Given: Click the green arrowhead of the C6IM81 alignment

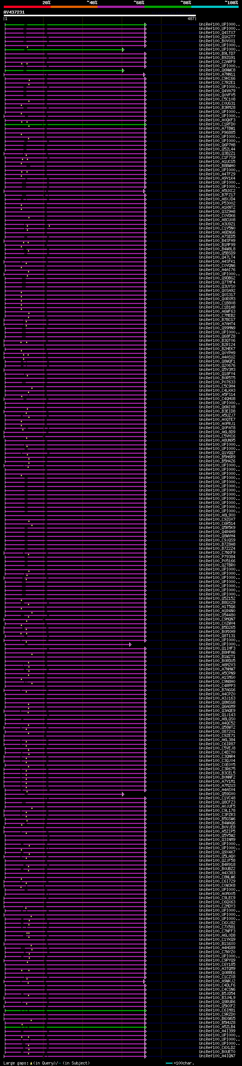Looking at the screenshot, I should tap(145, 1010).
